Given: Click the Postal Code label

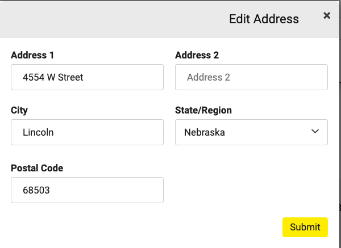Looking at the screenshot, I should click(x=37, y=168).
